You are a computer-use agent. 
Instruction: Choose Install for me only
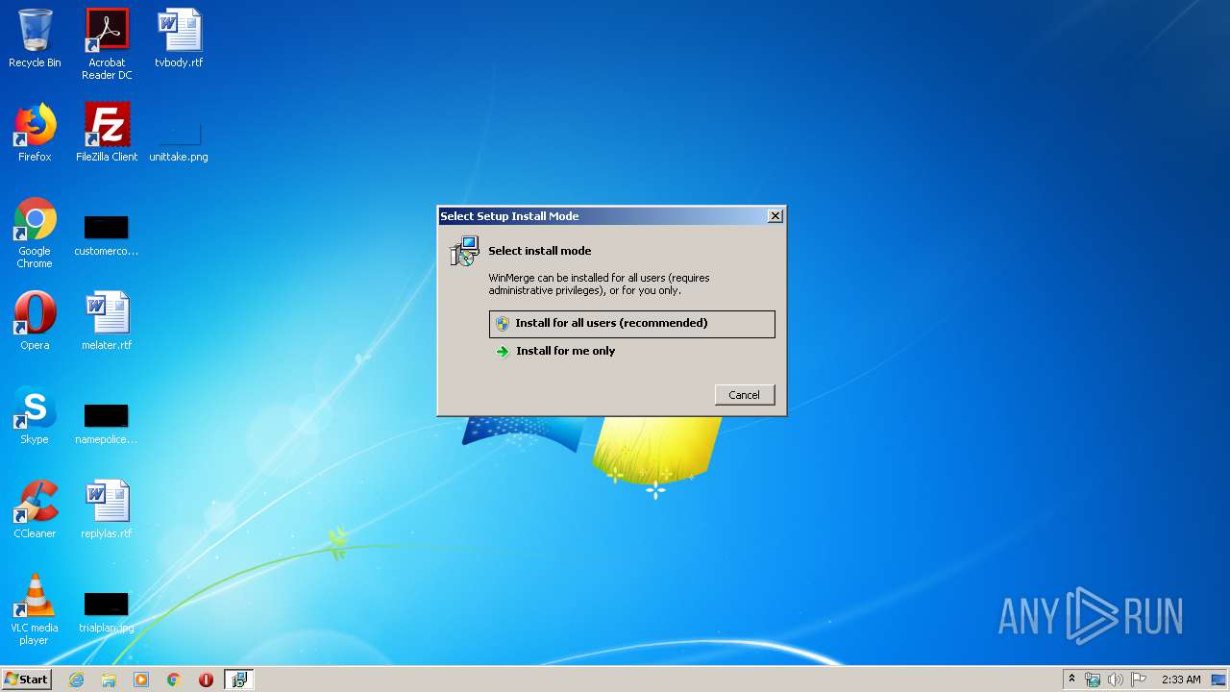(x=631, y=351)
